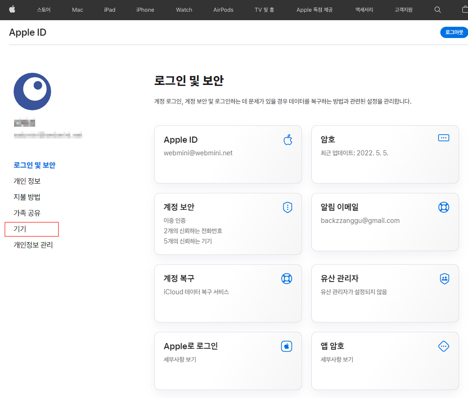Select 개인정보 관리 in the sidebar
The image size is (468, 398).
(x=33, y=245)
